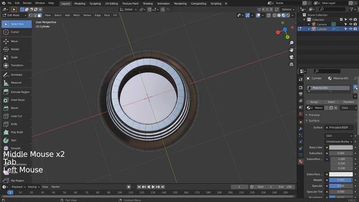Open the File menu
359x202 pixels.
(x=10, y=3)
